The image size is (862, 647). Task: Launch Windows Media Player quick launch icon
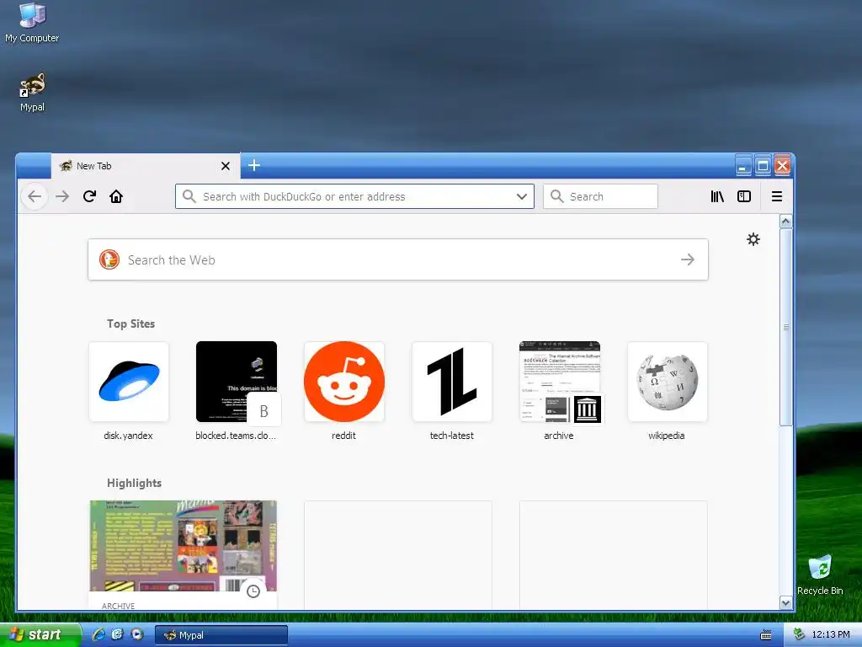point(136,634)
